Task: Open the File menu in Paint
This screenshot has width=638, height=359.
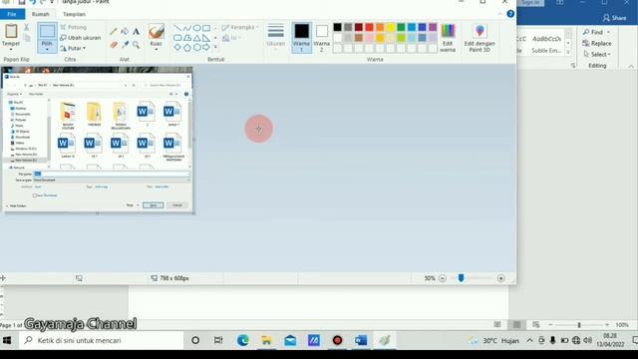Action: pos(12,14)
